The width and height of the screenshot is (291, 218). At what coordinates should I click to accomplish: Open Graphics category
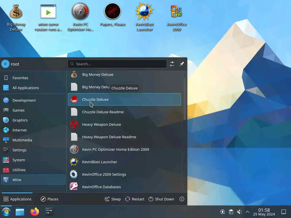pyautogui.click(x=33, y=120)
